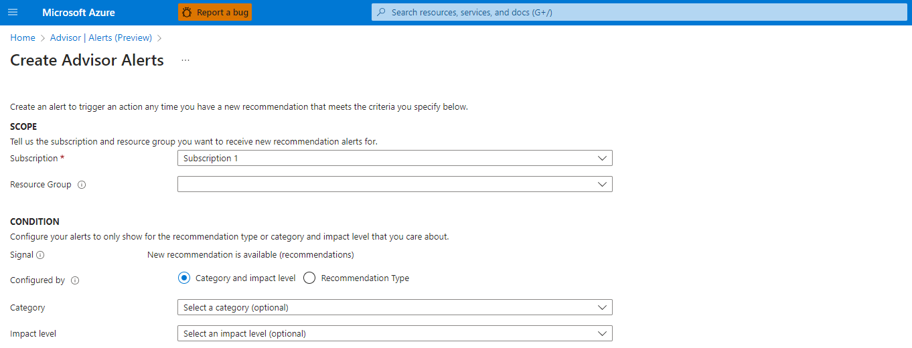Screen dimensions: 912x348
Task: Select Recommendation Type radio option
Action: coord(309,278)
